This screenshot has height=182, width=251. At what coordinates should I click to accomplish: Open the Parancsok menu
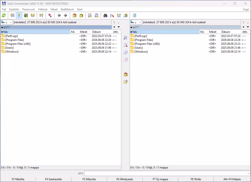click(29, 9)
